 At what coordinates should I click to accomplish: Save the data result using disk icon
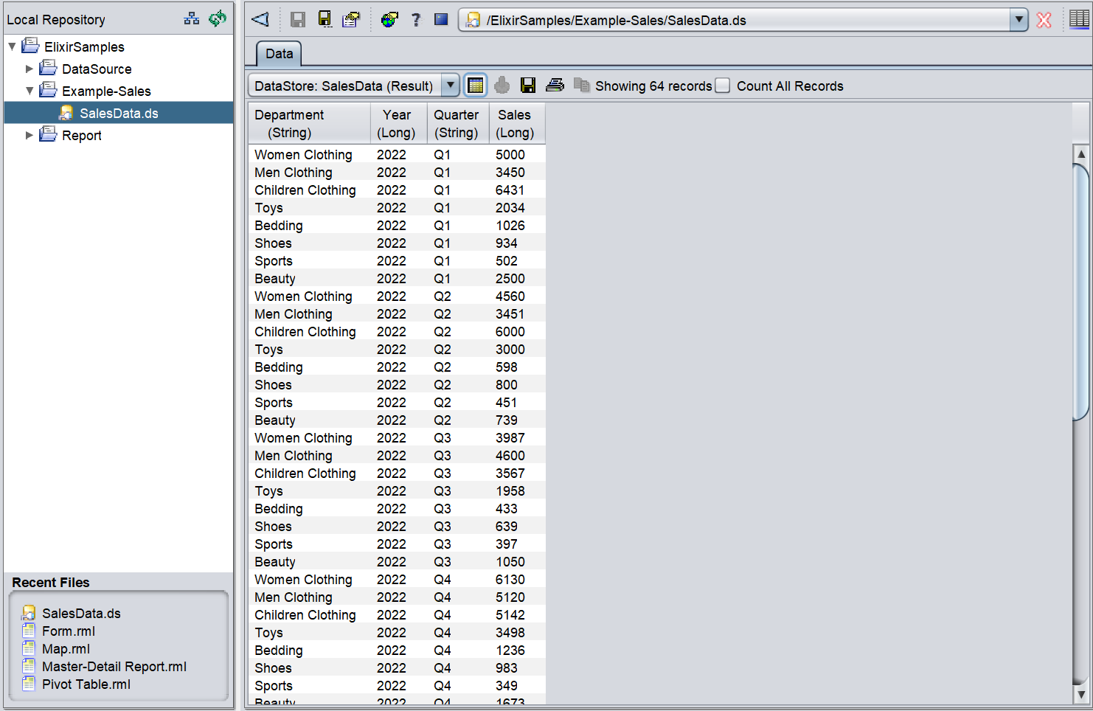pos(528,86)
